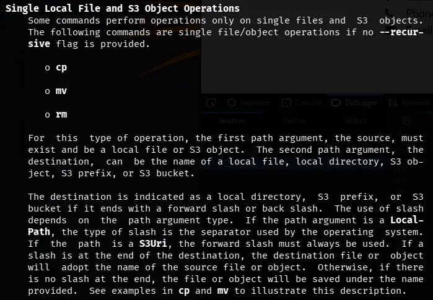Viewport: 433px width, 300px height.
Task: Click the element picker icon in background DevTools
Action: pyautogui.click(x=211, y=103)
